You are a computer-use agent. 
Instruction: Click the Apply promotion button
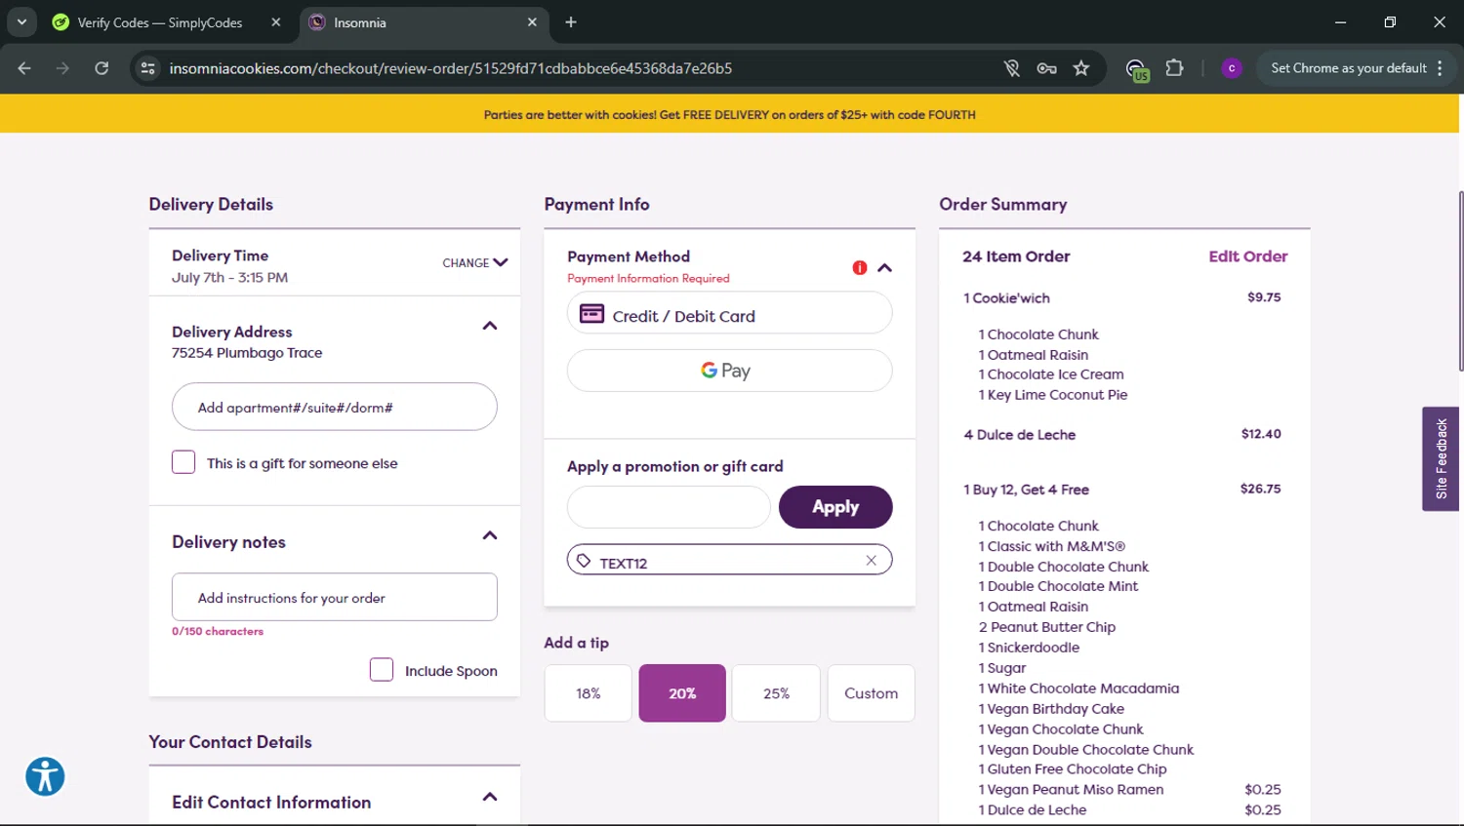click(835, 507)
